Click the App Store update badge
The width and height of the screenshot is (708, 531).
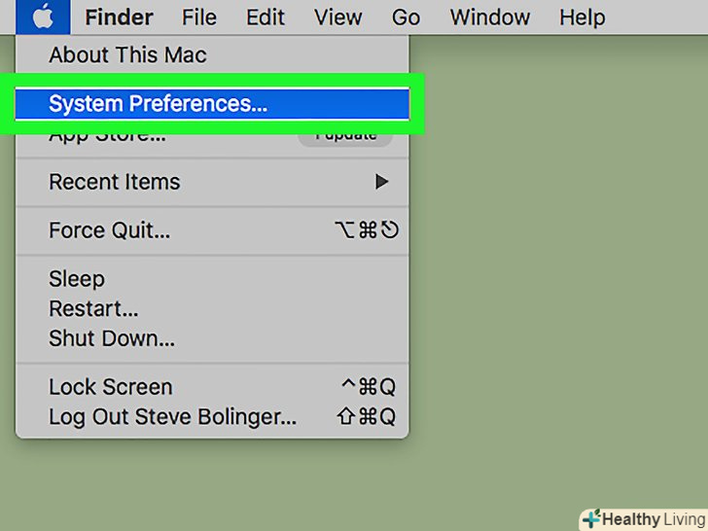[x=345, y=135]
